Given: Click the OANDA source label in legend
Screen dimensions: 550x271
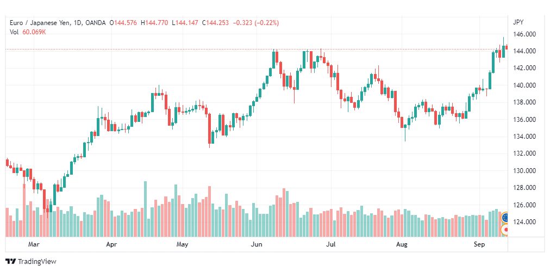Looking at the screenshot, I should [x=96, y=23].
